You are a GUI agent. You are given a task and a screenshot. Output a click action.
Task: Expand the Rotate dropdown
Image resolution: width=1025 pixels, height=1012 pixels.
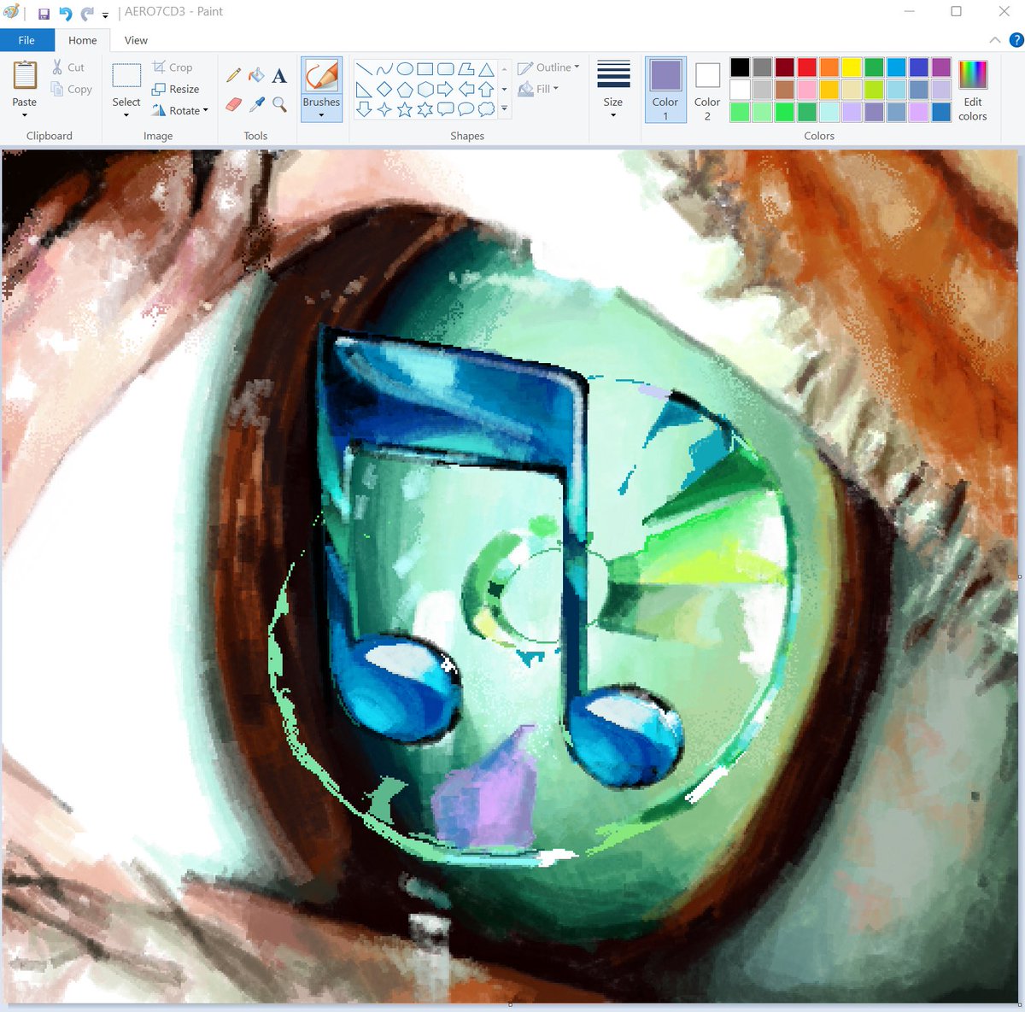pos(180,110)
